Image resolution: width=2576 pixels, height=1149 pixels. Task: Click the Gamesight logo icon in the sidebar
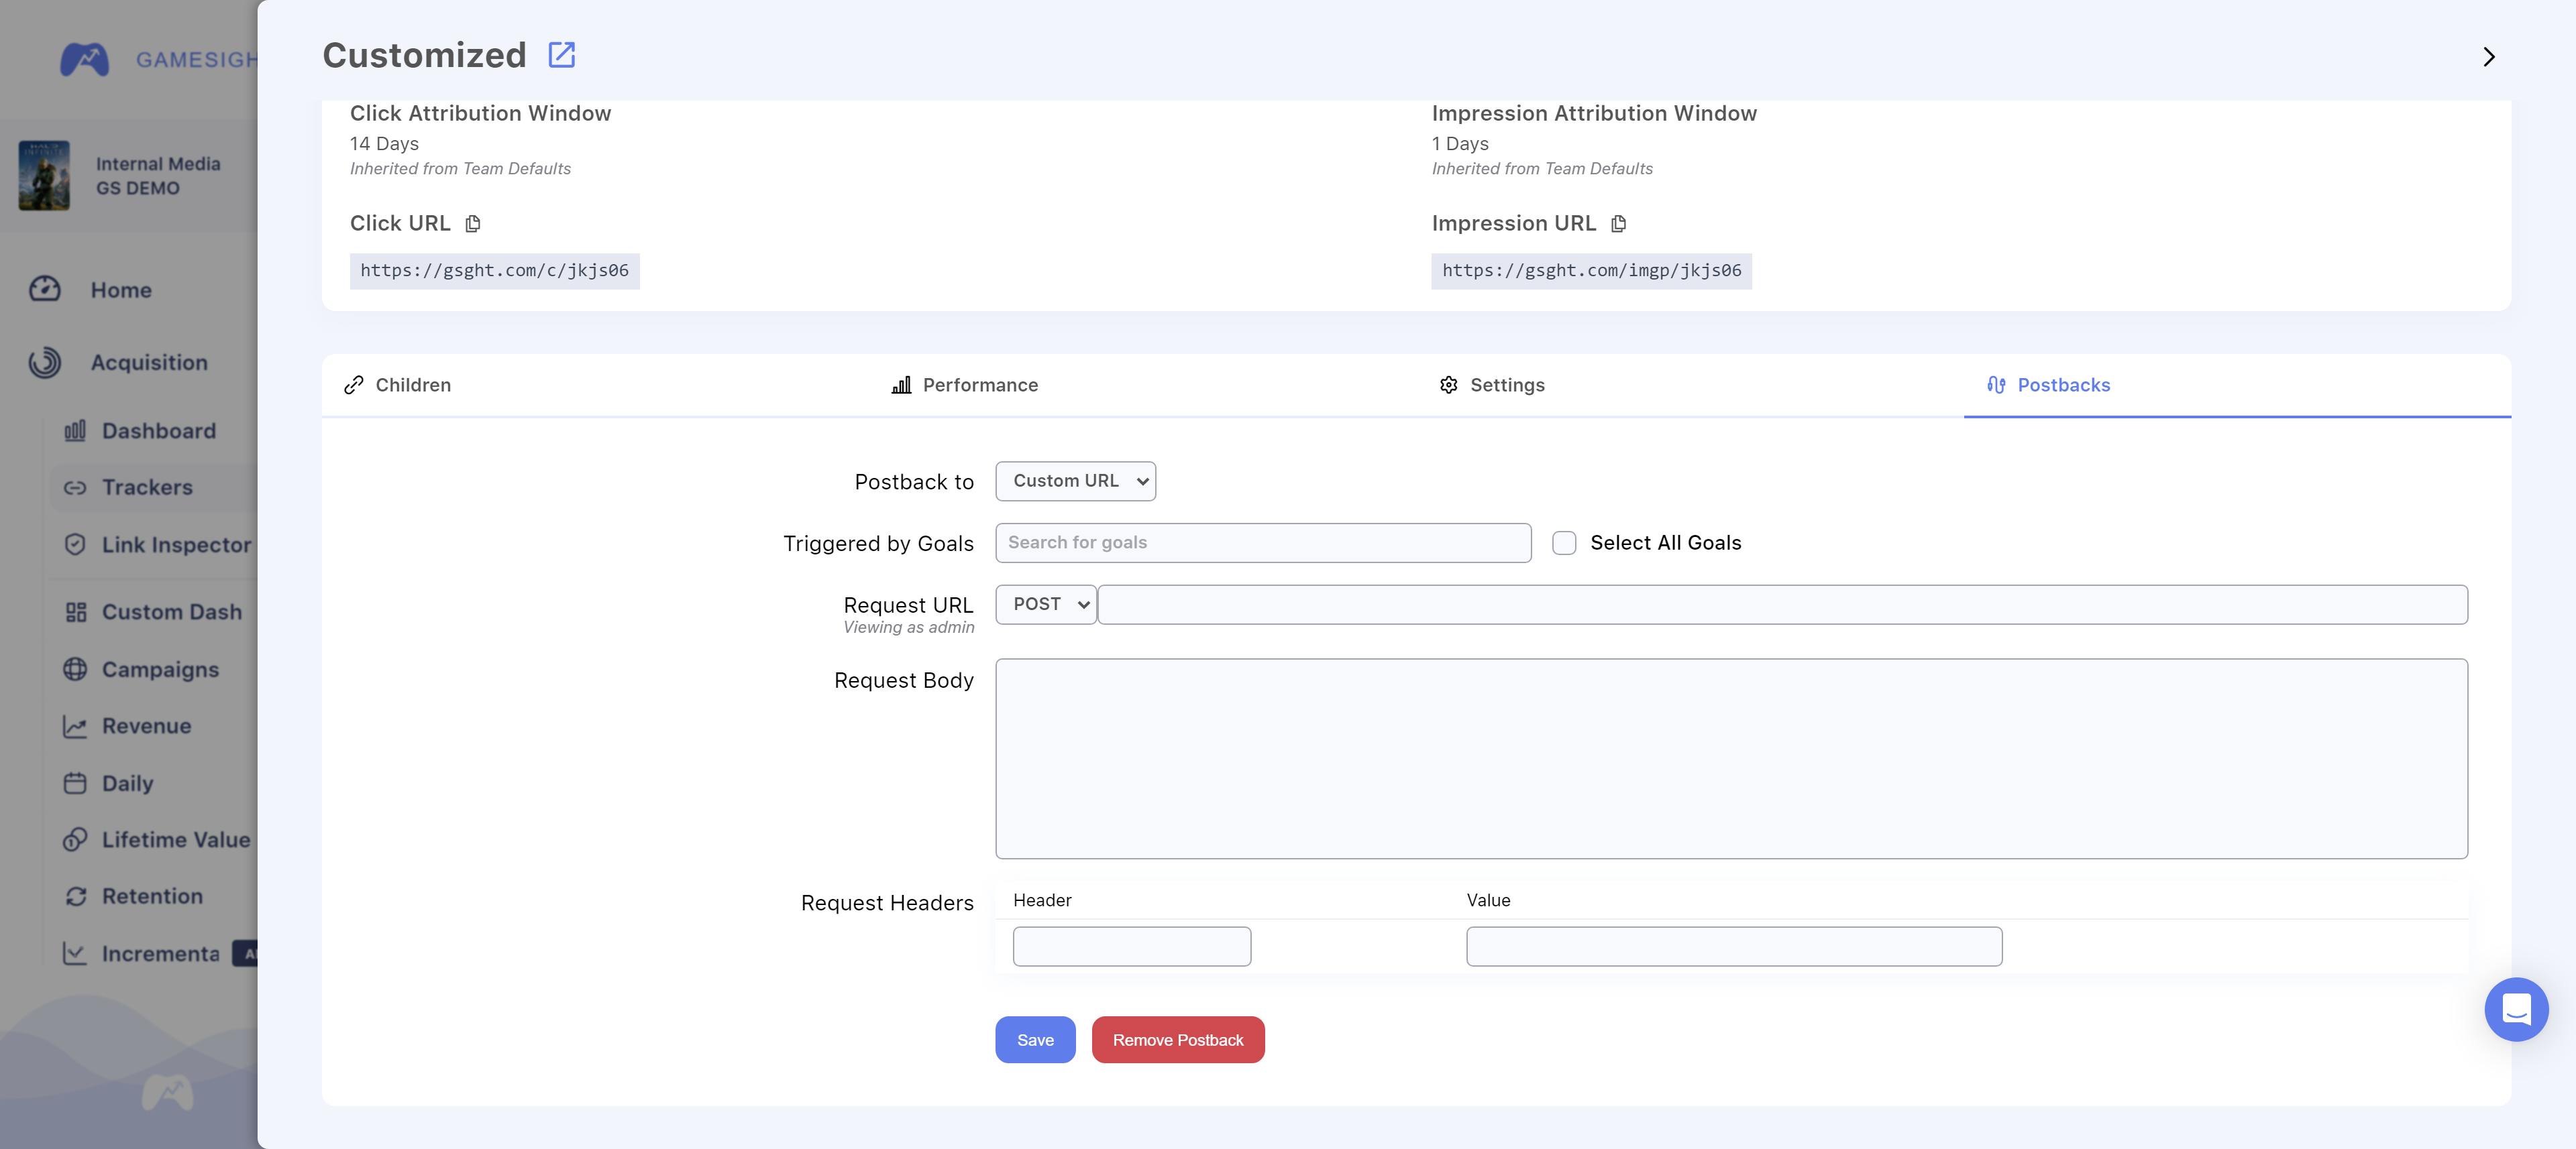[84, 60]
